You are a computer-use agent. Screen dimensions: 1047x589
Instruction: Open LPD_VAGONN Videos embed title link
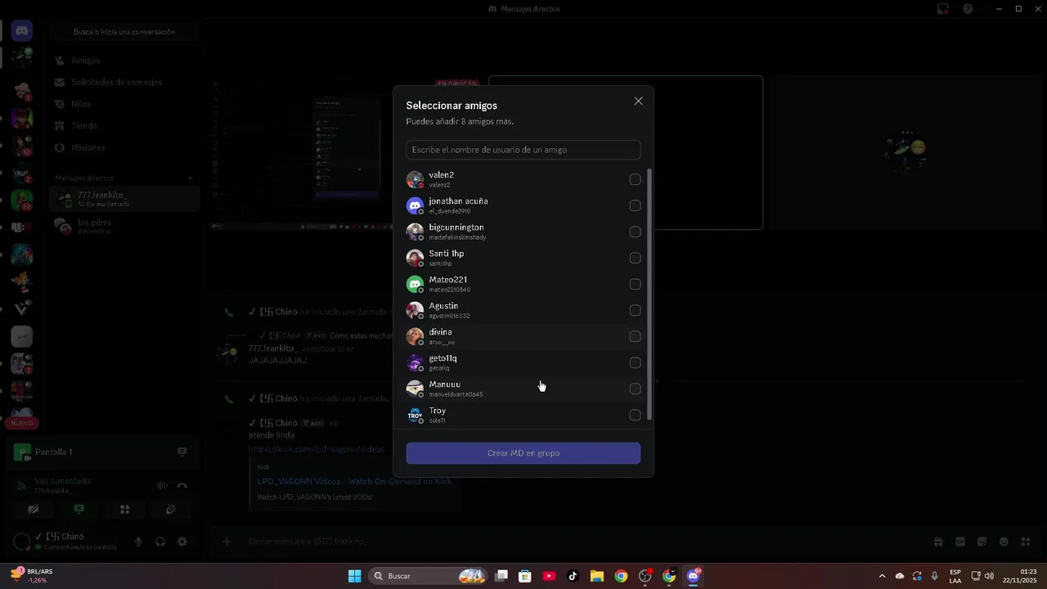(x=354, y=481)
